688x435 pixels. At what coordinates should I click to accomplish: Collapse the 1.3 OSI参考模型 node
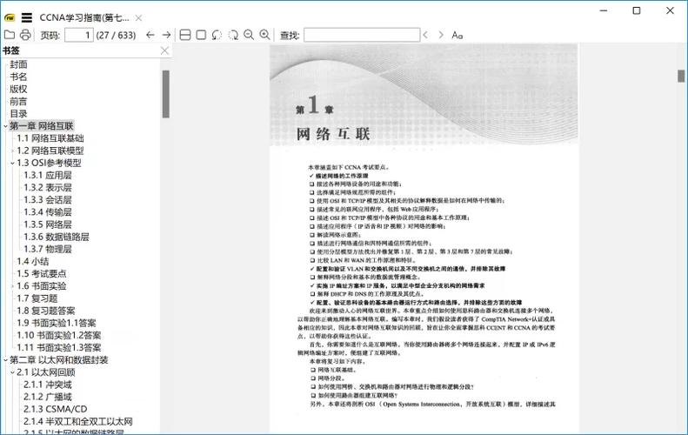pyautogui.click(x=12, y=164)
